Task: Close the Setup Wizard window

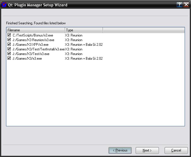Action: 186,5
